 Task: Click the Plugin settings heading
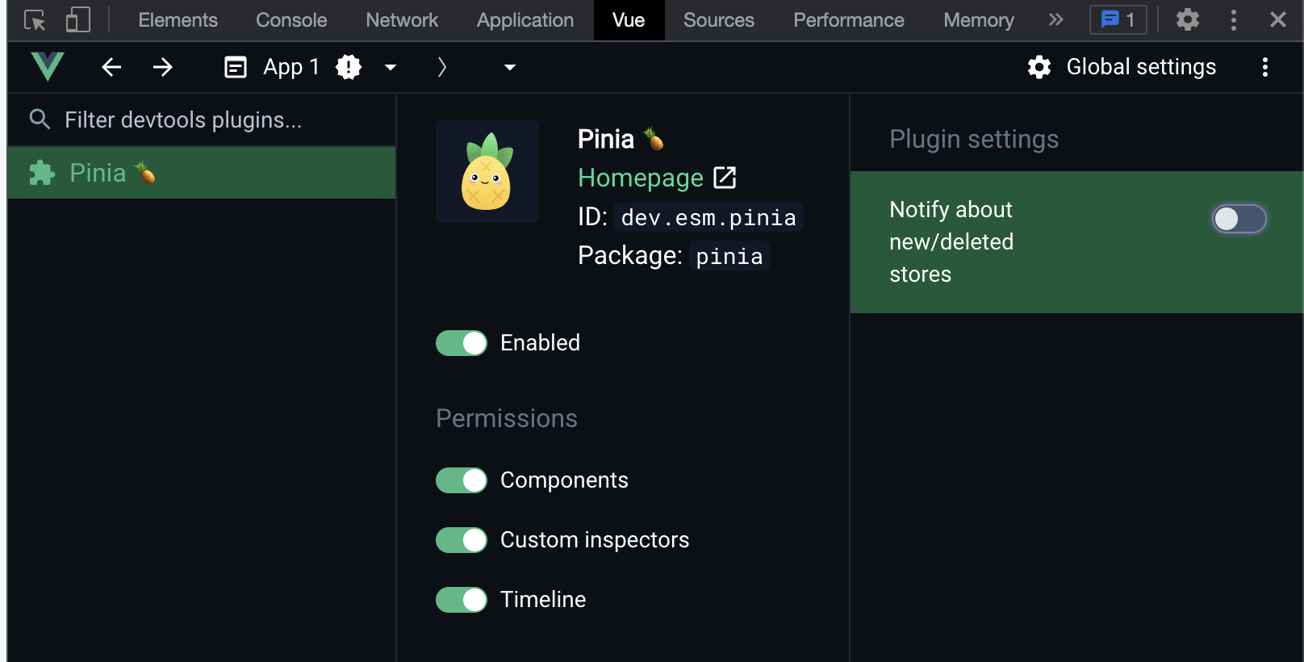974,139
